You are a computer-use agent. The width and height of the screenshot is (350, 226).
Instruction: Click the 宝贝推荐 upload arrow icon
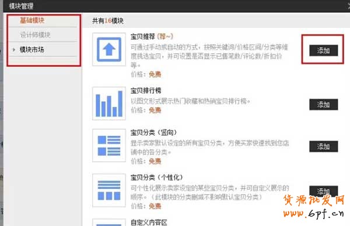tap(109, 49)
